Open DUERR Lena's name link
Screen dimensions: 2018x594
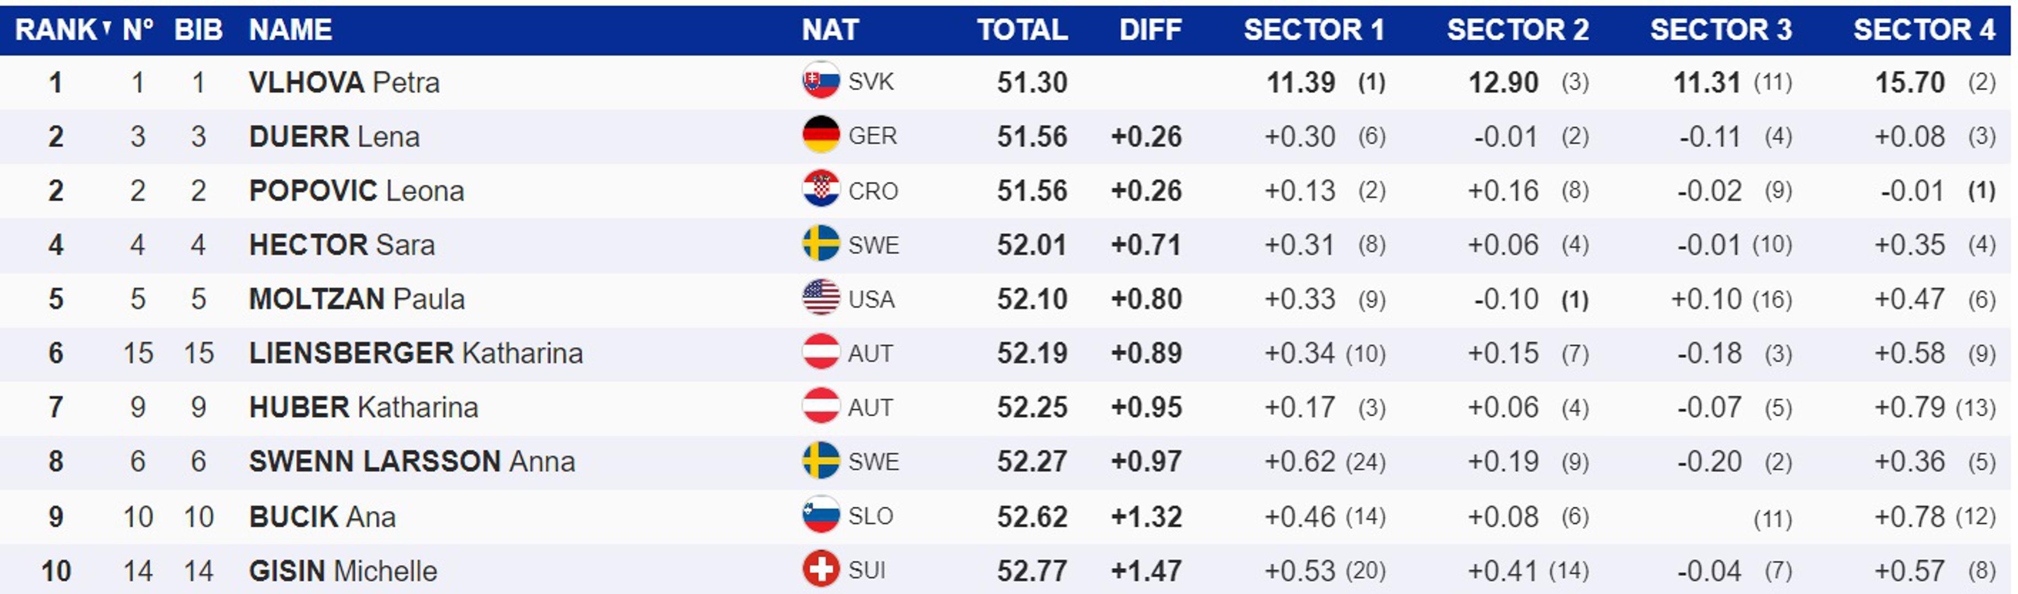pos(334,136)
